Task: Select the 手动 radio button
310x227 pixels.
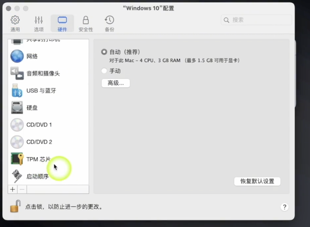Action: 104,71
